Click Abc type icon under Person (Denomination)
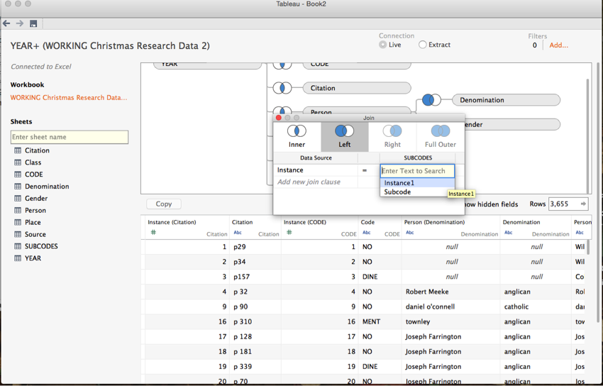603x386 pixels. 410,232
